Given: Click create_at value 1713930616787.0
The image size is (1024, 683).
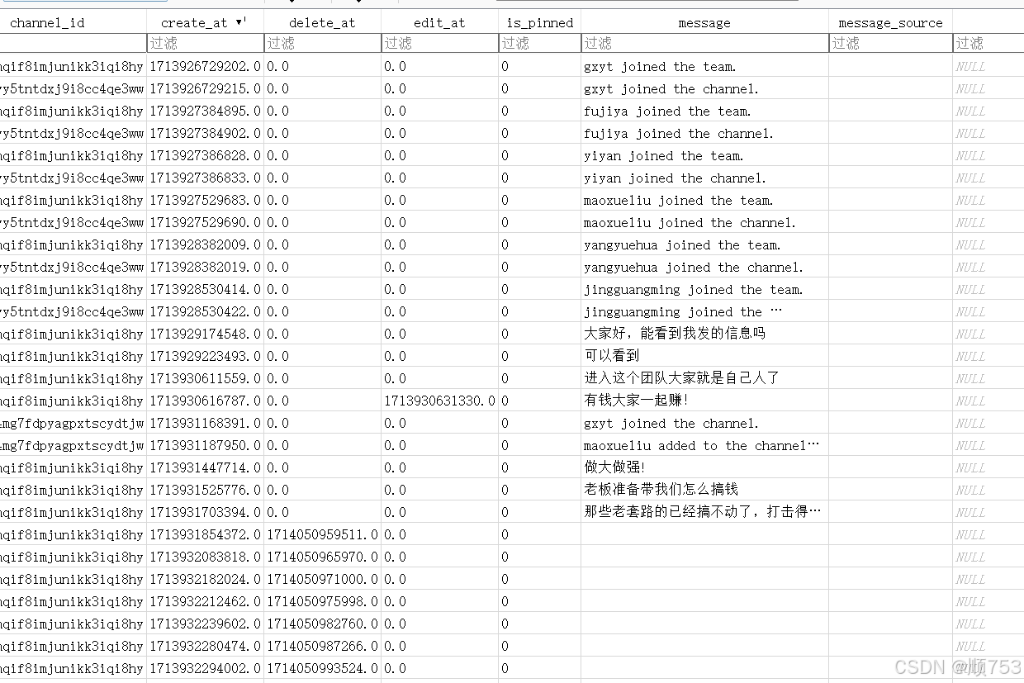Looking at the screenshot, I should pyautogui.click(x=205, y=401).
